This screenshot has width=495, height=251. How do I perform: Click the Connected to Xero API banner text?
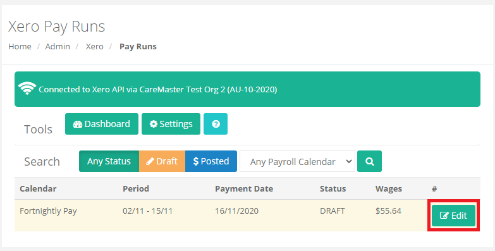[158, 90]
